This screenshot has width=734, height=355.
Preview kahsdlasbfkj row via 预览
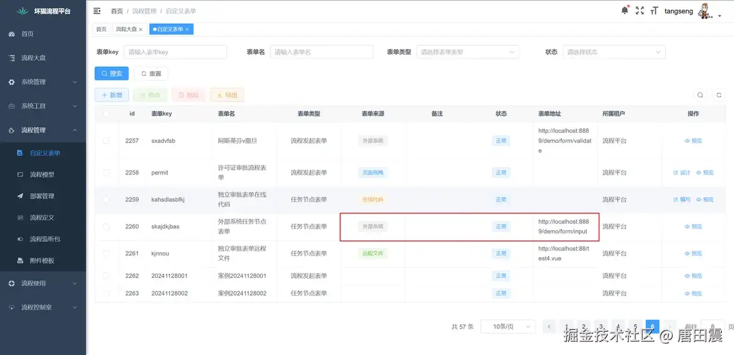click(705, 200)
